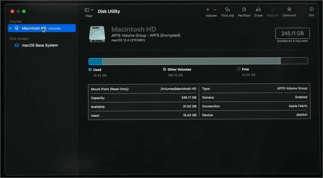Click the green fullscreen window button

[24, 11]
